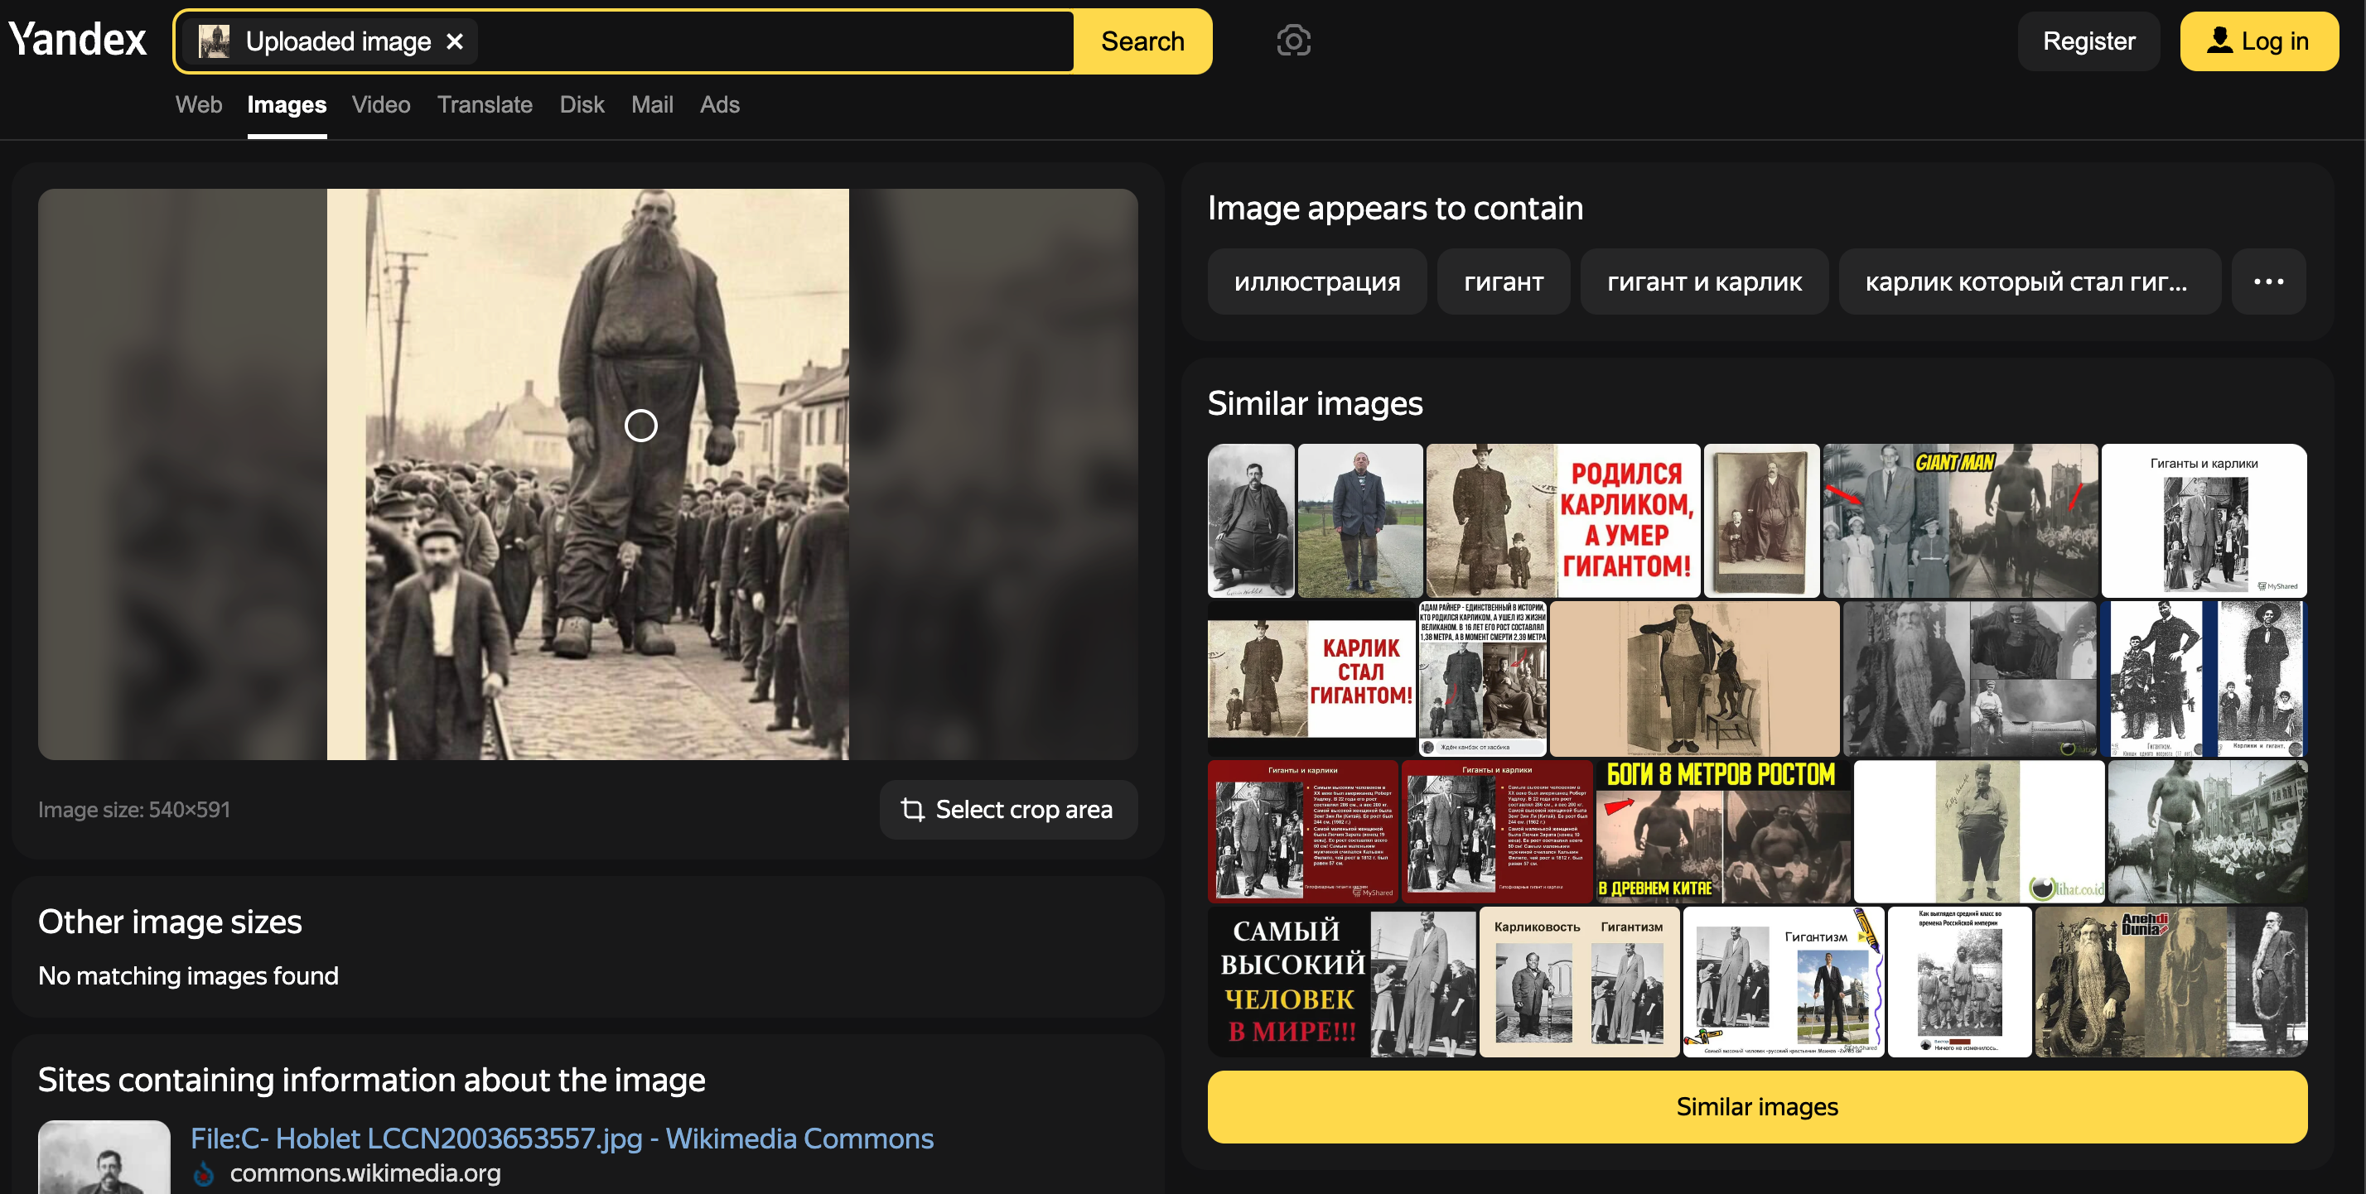
Task: Click the user icon on Log in button
Action: (x=2219, y=41)
